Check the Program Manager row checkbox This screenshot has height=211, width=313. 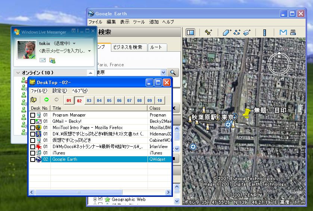pyautogui.click(x=32, y=115)
